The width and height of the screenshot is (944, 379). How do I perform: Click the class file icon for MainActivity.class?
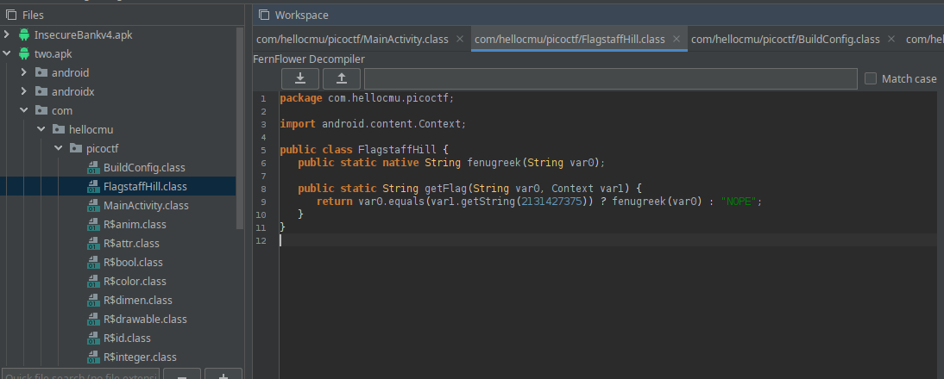coord(92,205)
